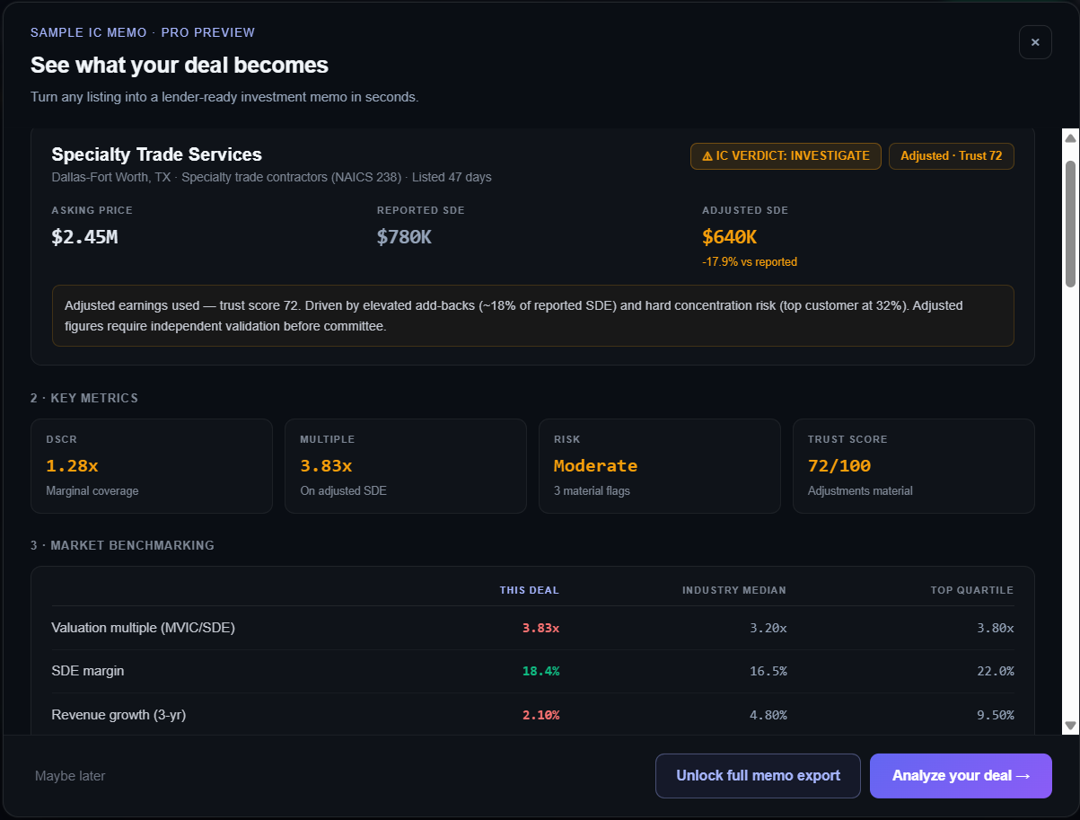Select the Multiple 3.83x metric card

pos(406,466)
